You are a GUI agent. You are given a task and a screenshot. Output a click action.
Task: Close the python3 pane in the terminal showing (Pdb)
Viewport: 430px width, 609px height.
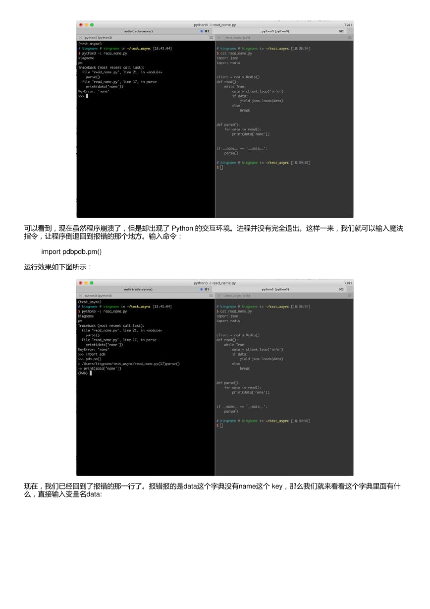coord(80,296)
